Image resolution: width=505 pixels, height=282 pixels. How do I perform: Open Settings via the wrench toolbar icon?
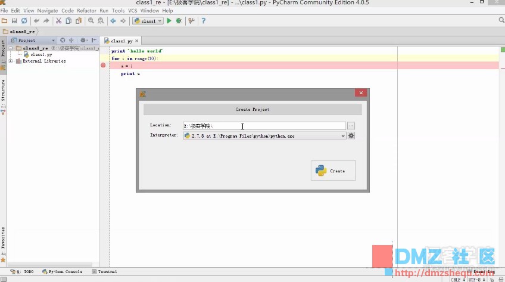192,21
